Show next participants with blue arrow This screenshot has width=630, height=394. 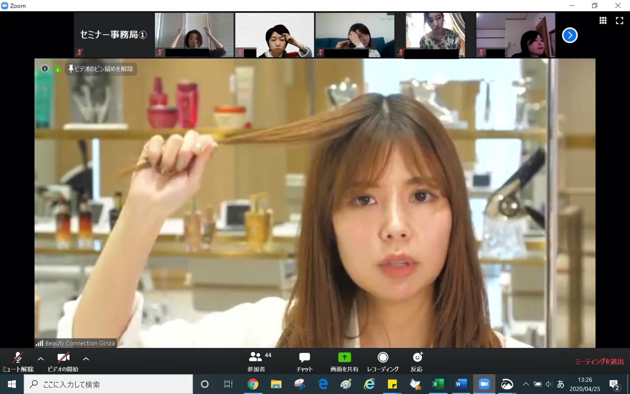(569, 35)
